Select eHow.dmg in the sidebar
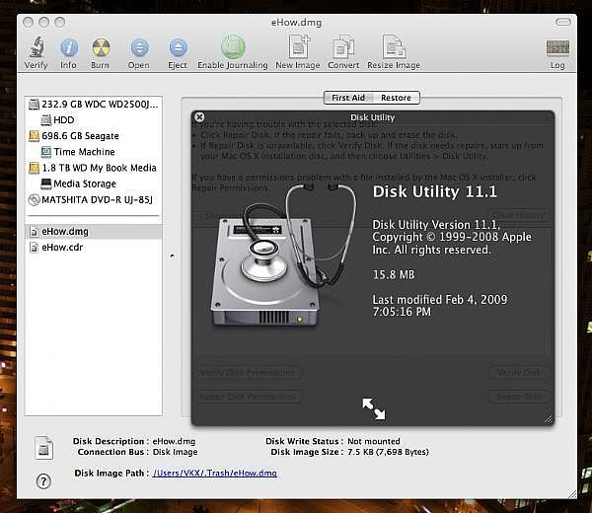The width and height of the screenshot is (592, 513). [x=64, y=231]
